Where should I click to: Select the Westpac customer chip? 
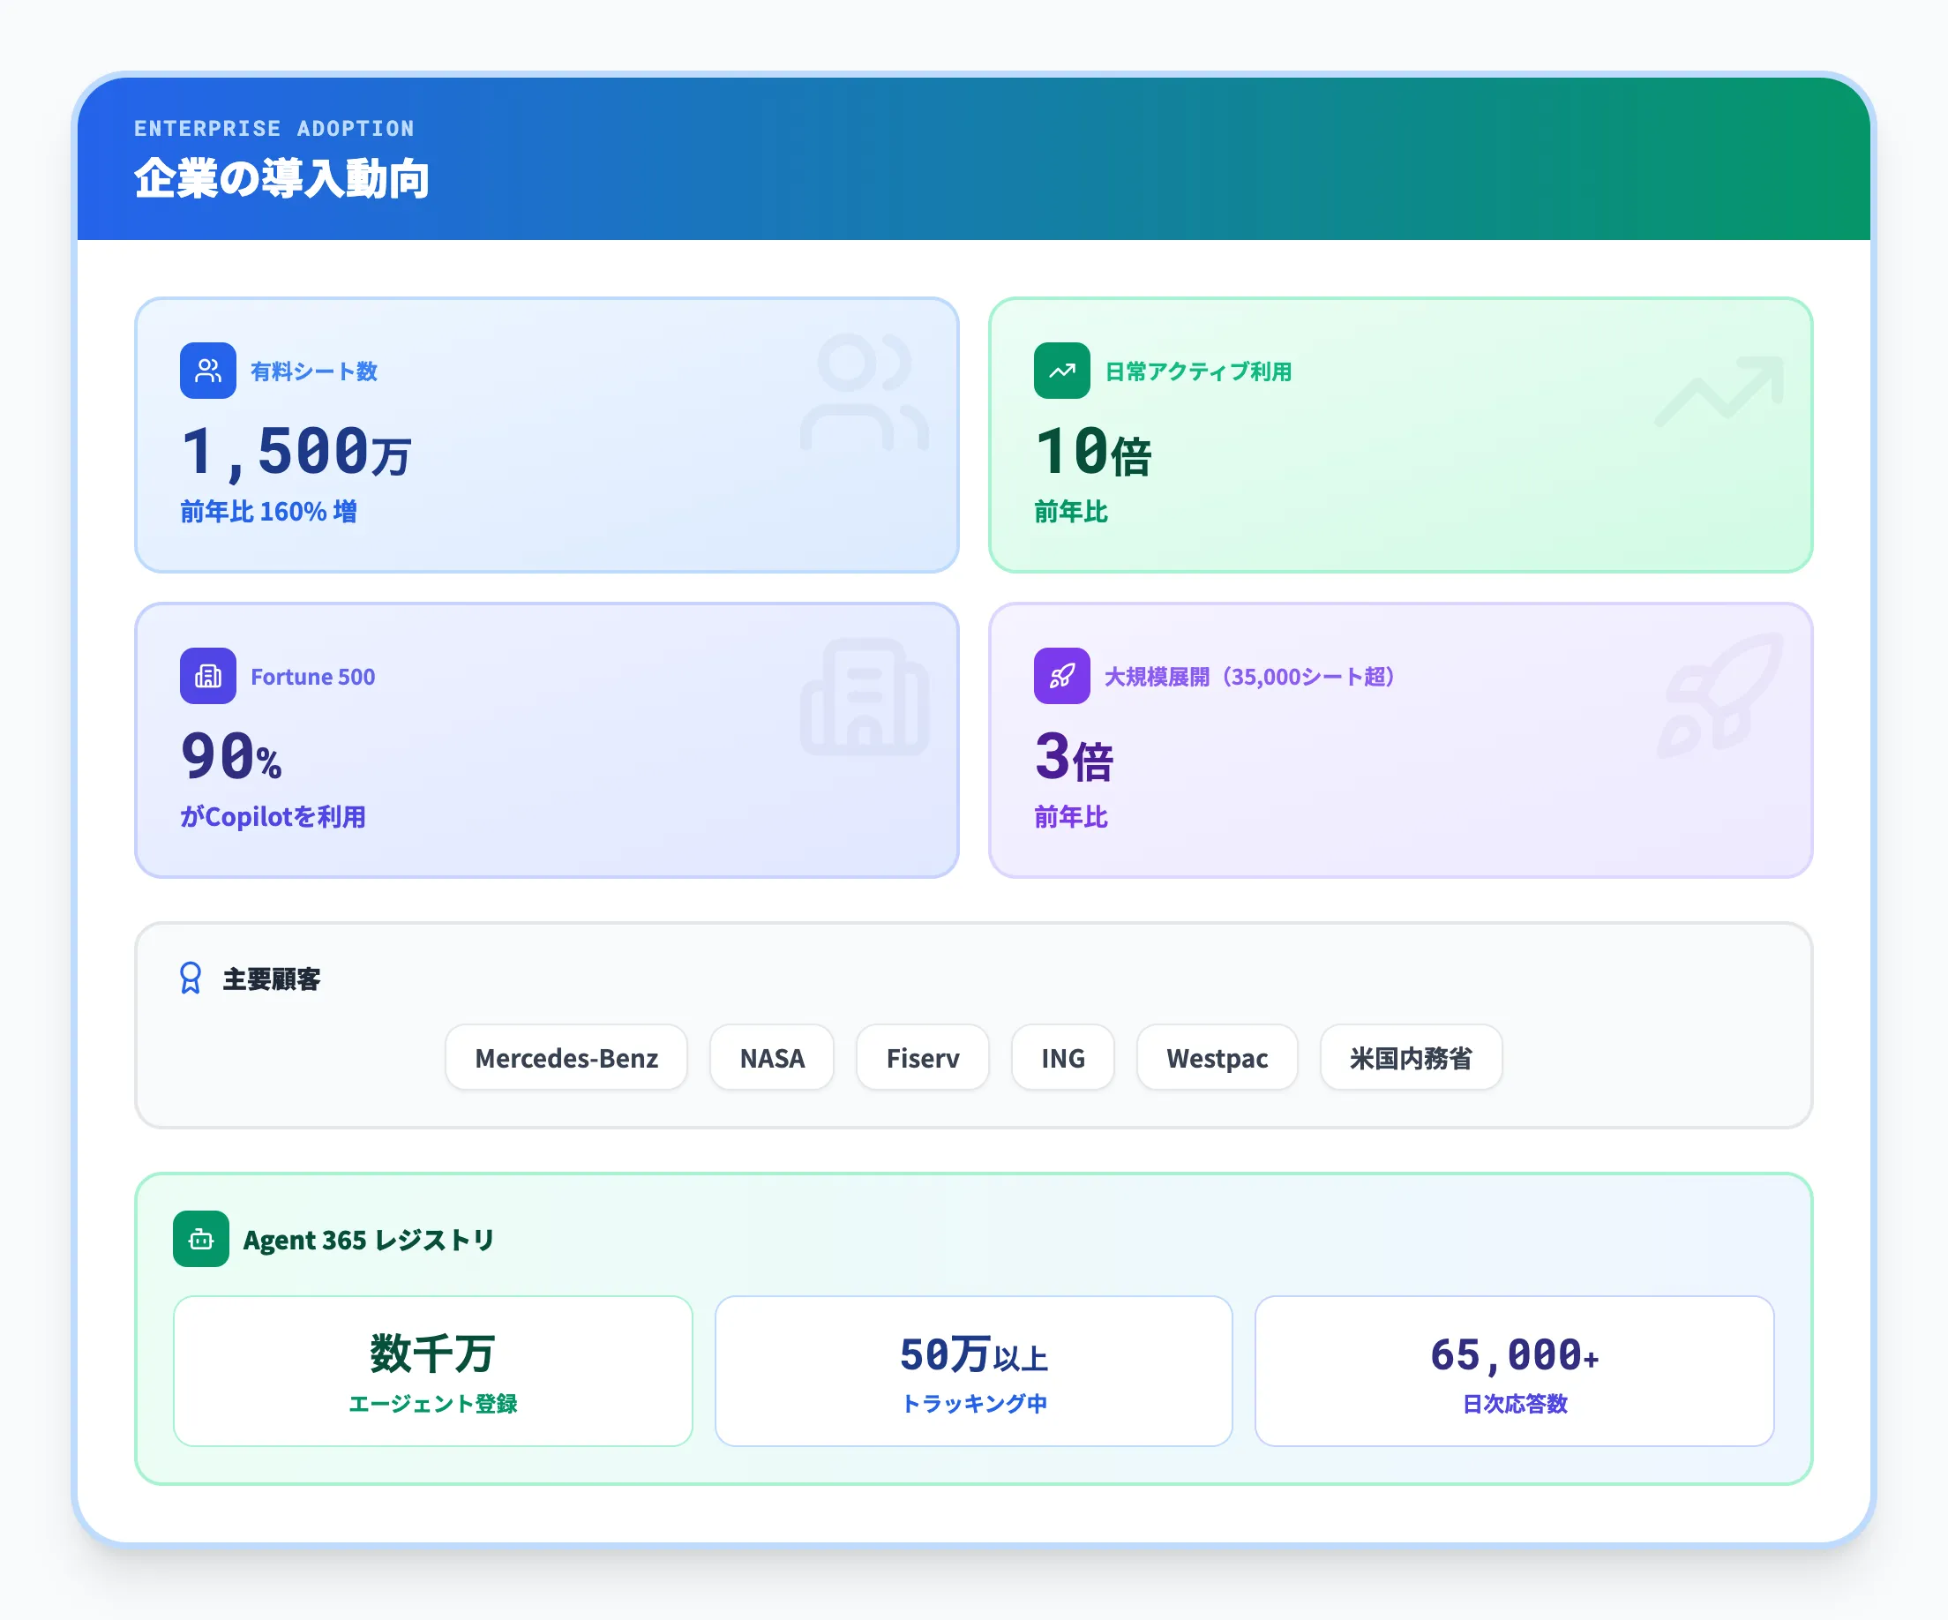[x=1217, y=1058]
